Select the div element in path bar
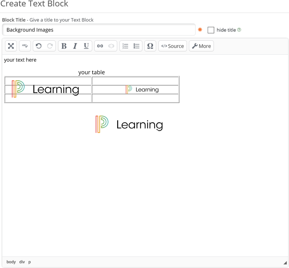Viewport: 289px width, 268px height. click(22, 262)
